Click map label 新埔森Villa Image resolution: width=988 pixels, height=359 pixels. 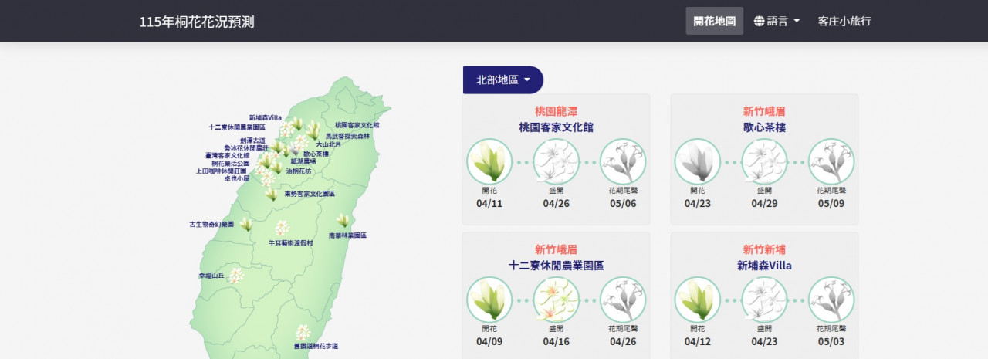(x=265, y=118)
